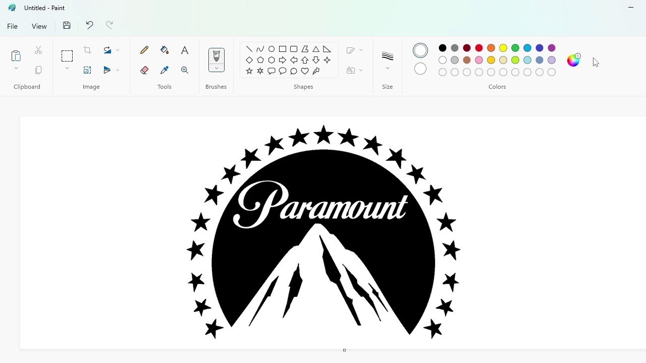The height and width of the screenshot is (363, 646).
Task: Pick the dark red color swatch
Action: [x=467, y=48]
